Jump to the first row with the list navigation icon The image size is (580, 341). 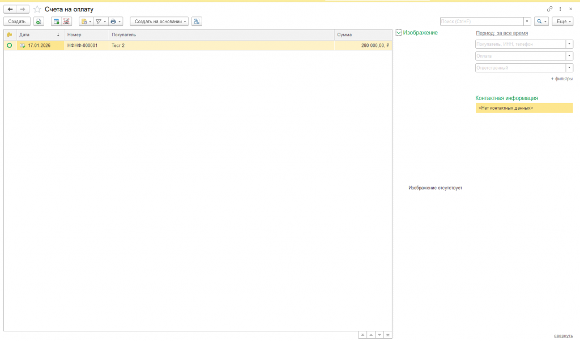click(362, 335)
